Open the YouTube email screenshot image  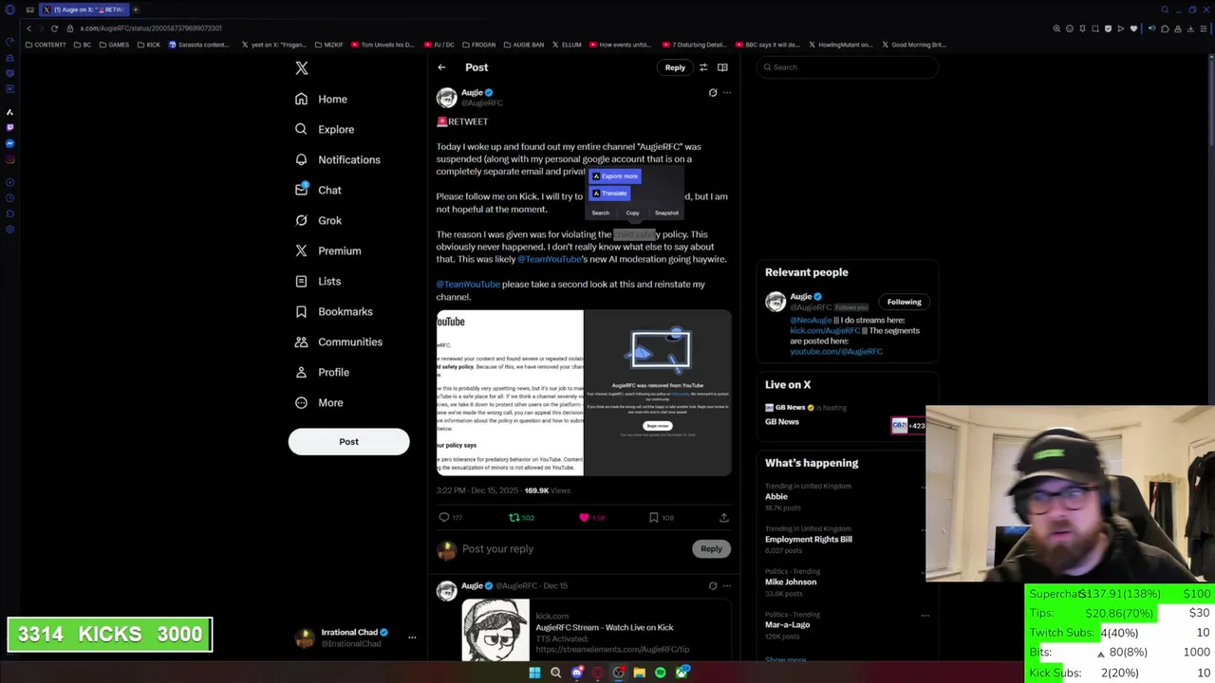click(x=510, y=393)
